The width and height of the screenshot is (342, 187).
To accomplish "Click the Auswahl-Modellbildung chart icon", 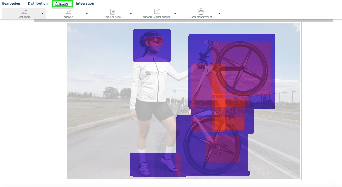I will click(157, 12).
